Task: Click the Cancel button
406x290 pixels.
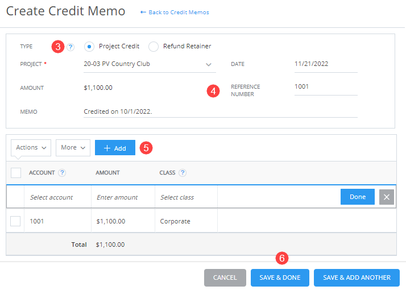Action: click(x=225, y=277)
